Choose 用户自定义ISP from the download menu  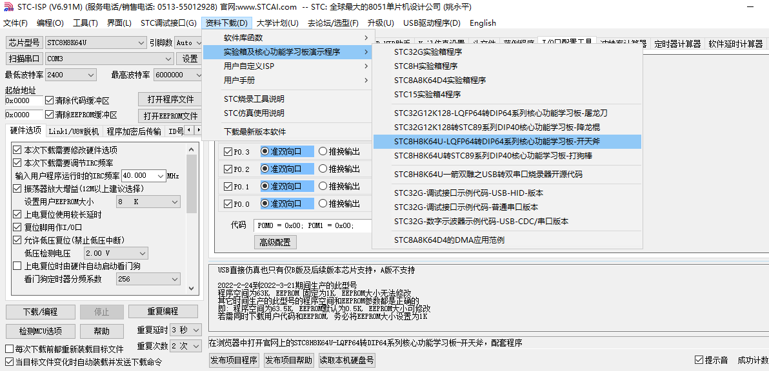tap(288, 66)
